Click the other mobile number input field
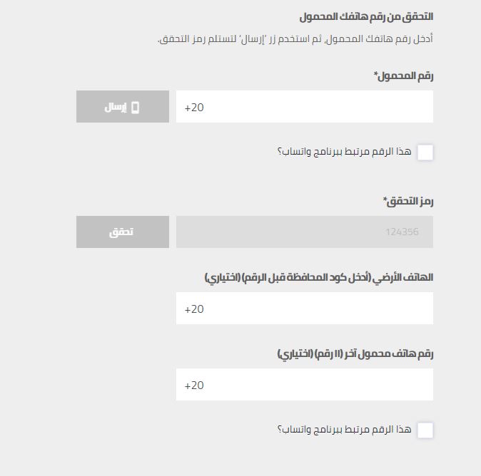Image resolution: width=481 pixels, height=476 pixels. coord(304,385)
